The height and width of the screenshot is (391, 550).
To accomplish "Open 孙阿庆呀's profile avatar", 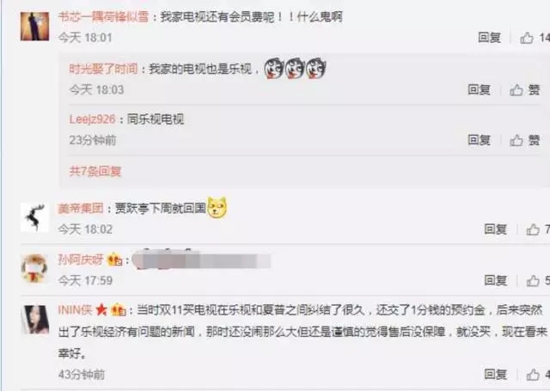I will pos(34,269).
